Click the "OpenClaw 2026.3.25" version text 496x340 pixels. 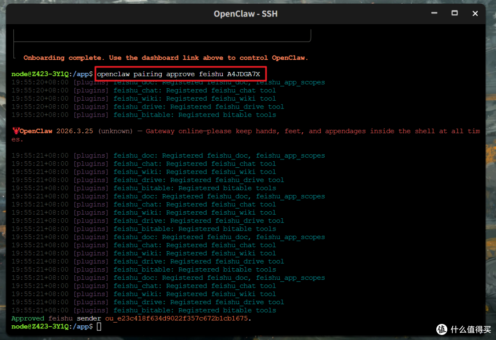point(56,131)
